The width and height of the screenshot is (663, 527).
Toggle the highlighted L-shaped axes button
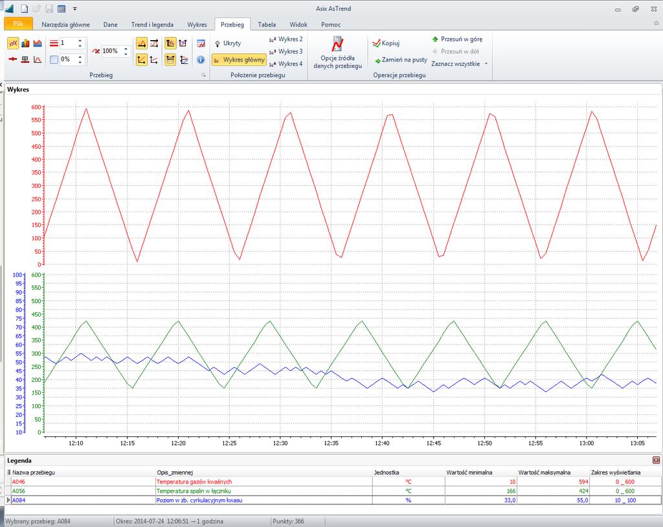pyautogui.click(x=142, y=60)
